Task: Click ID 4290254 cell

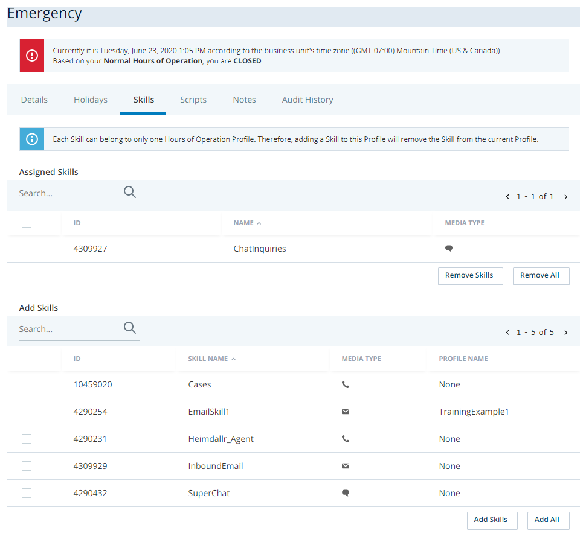Action: (x=91, y=412)
